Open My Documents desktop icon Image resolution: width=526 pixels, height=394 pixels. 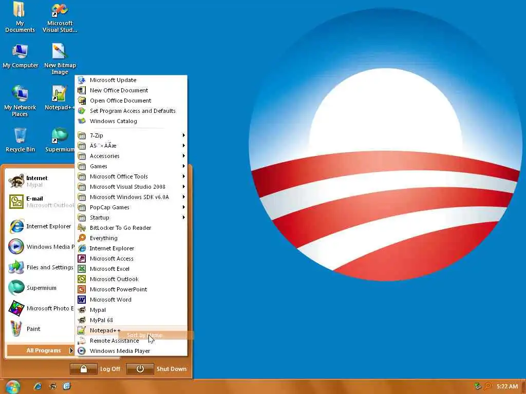coord(20,17)
